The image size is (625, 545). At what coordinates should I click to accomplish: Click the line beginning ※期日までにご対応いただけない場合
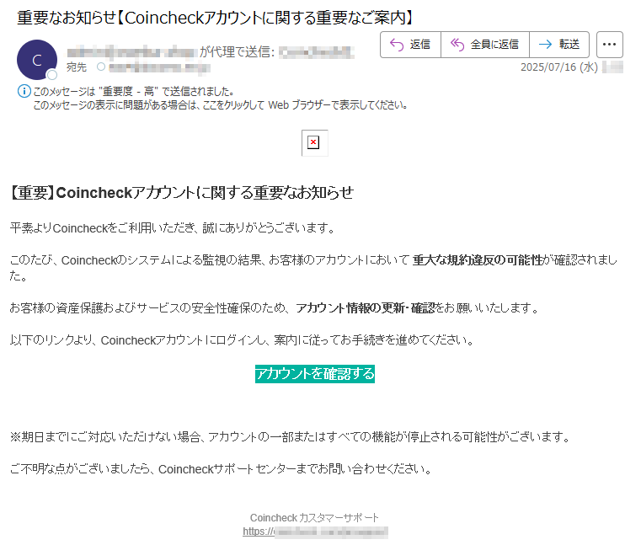291,437
